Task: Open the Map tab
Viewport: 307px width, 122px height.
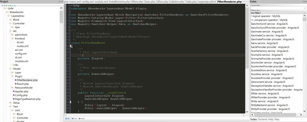Action: click(277, 119)
